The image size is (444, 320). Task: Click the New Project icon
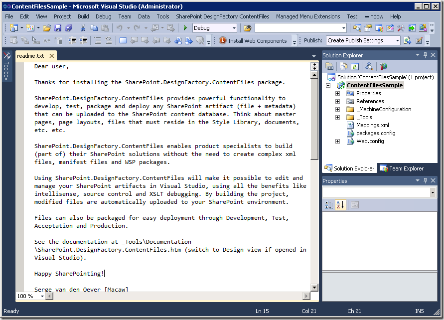13,28
